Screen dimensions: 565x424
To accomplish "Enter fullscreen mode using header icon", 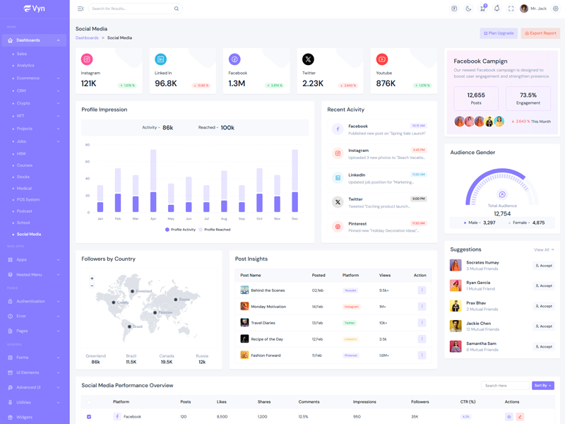I will tap(511, 8).
